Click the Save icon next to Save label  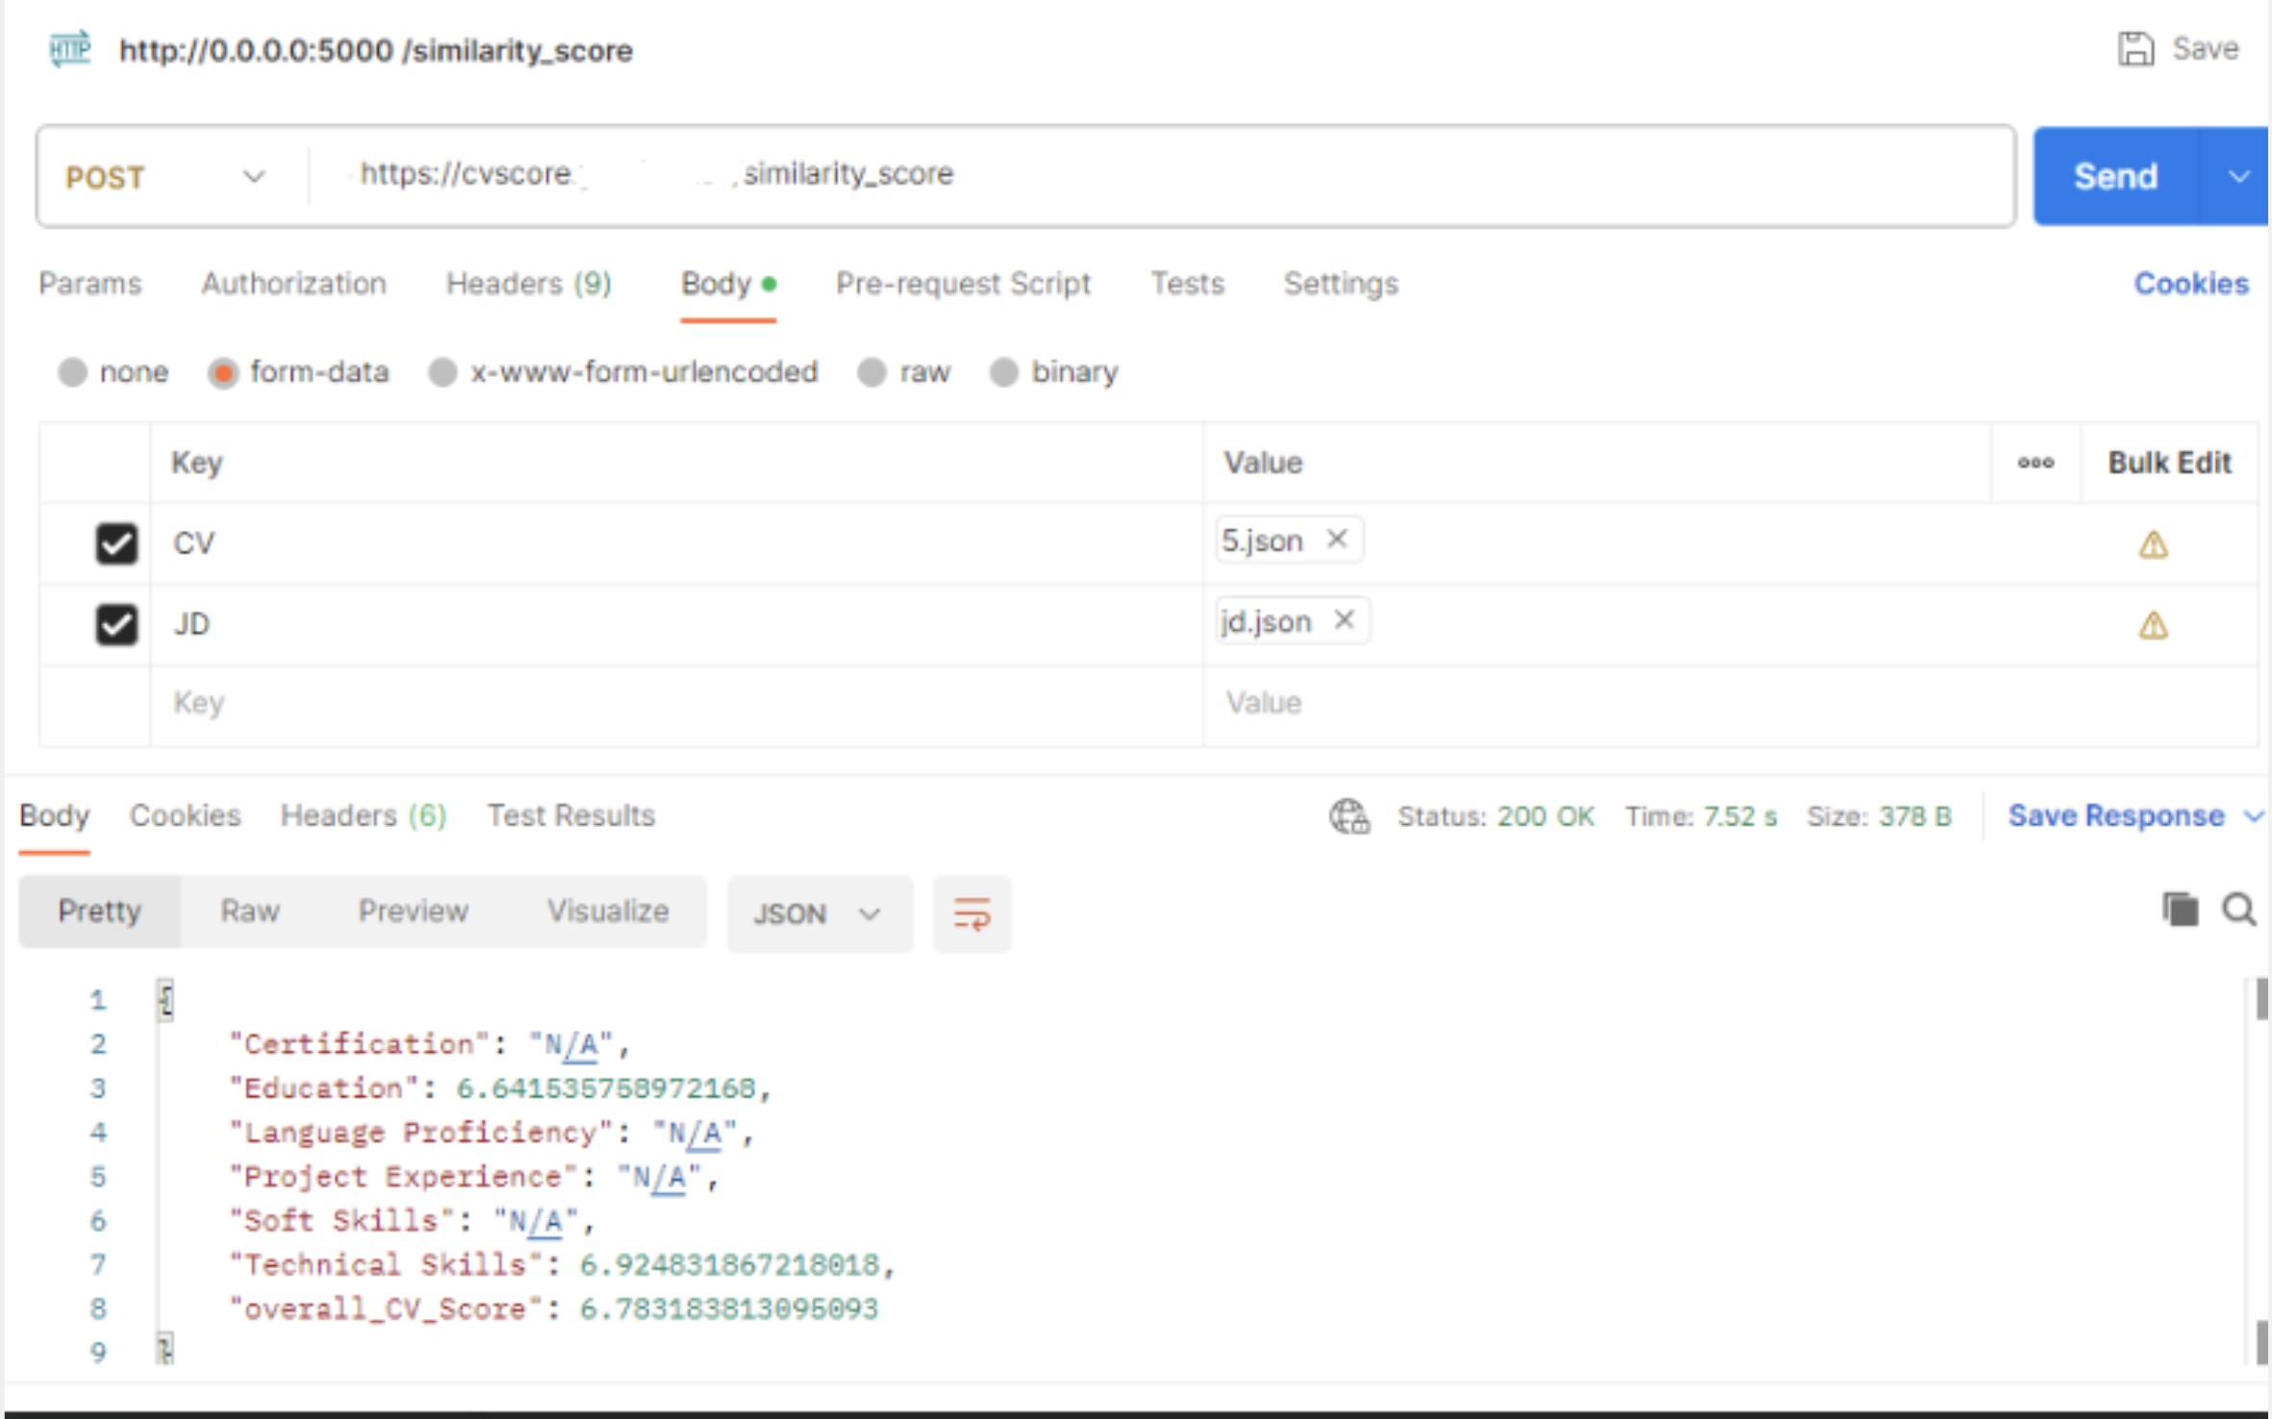(2137, 48)
